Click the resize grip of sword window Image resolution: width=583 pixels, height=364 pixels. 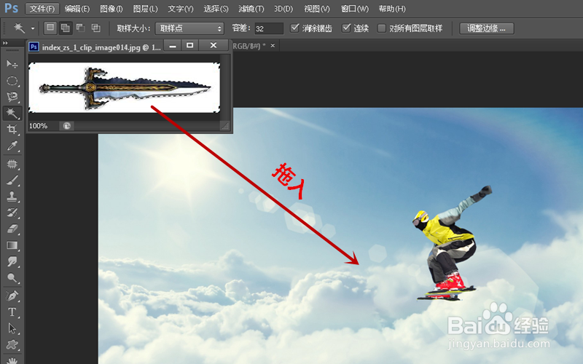click(x=225, y=126)
